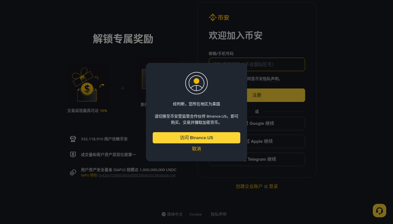Image resolution: width=393 pixels, height=224 pixels.
Task: Click the email or phone input field
Action: click(257, 64)
